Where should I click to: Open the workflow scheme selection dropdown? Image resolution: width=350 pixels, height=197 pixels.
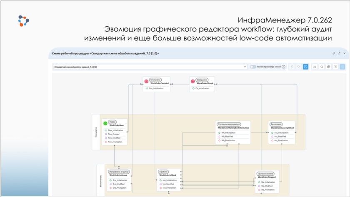coord(150,67)
